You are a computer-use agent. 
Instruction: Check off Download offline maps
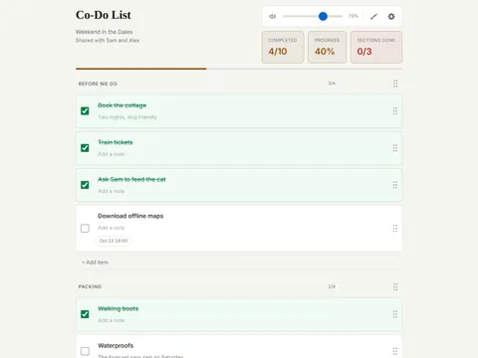point(85,228)
